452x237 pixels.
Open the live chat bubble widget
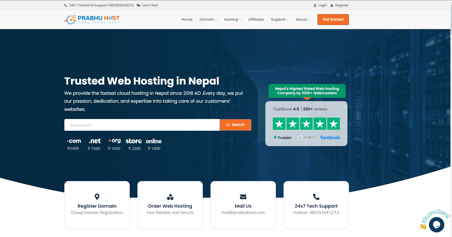click(436, 225)
